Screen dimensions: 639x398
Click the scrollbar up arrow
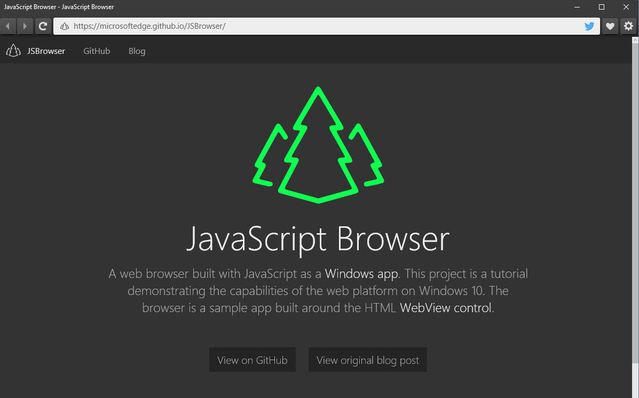[x=635, y=39]
